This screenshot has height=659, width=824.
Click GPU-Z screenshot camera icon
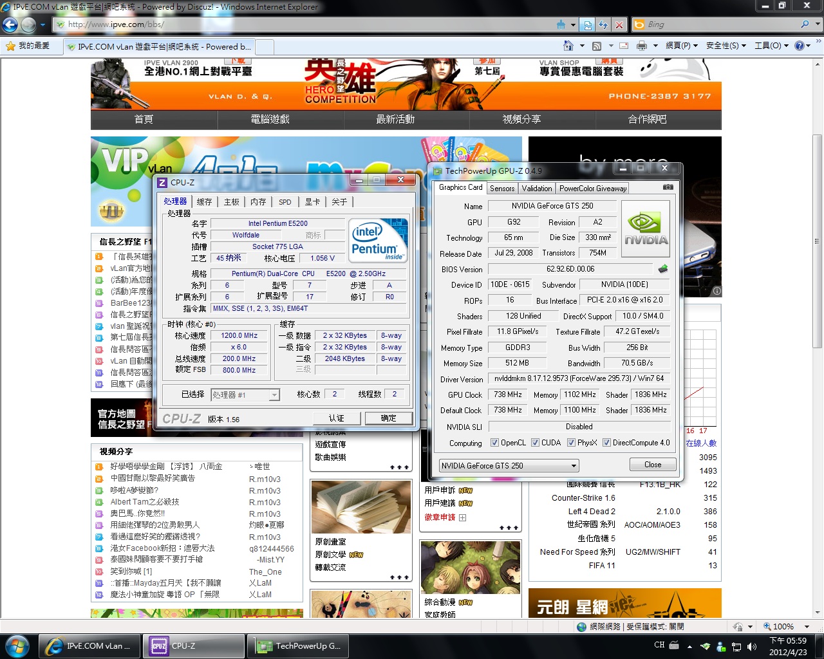(x=668, y=187)
